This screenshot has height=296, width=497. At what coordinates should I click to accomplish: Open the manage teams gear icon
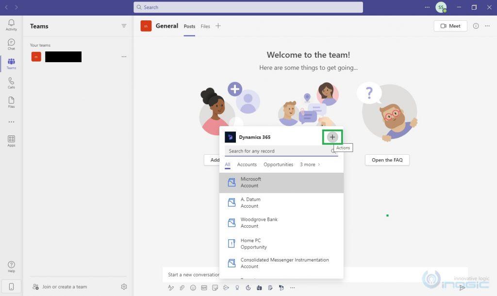point(124,286)
